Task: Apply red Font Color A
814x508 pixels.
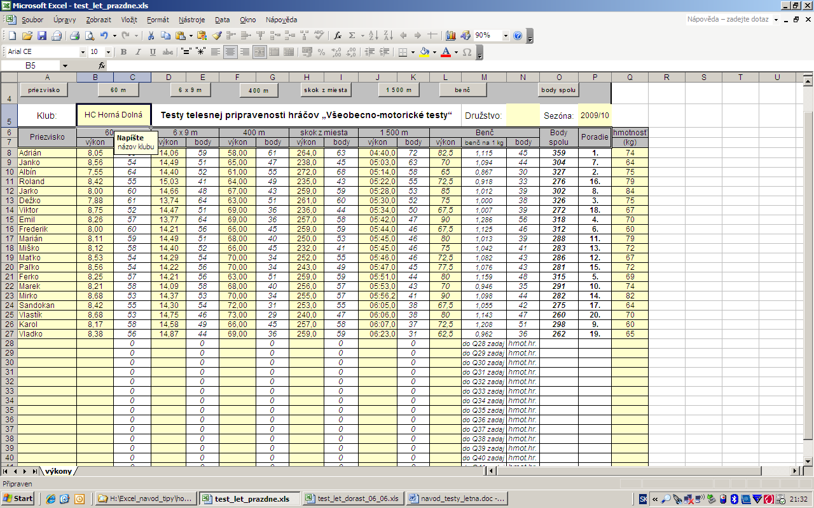Action: point(446,52)
